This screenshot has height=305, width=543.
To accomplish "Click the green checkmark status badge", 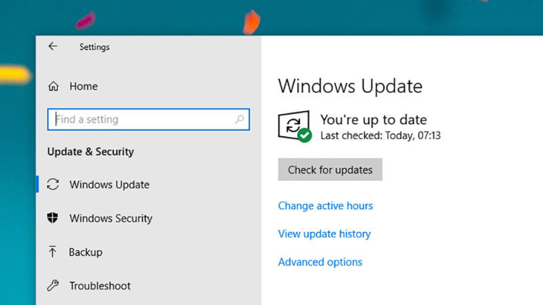I will click(305, 135).
